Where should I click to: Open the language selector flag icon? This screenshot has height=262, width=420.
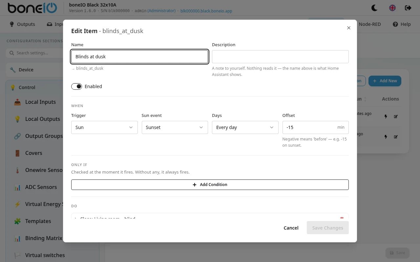click(392, 8)
